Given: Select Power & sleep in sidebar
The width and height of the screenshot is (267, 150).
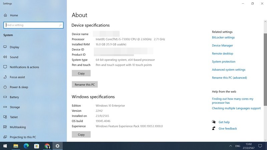Looking at the screenshot, I should [x=19, y=87].
